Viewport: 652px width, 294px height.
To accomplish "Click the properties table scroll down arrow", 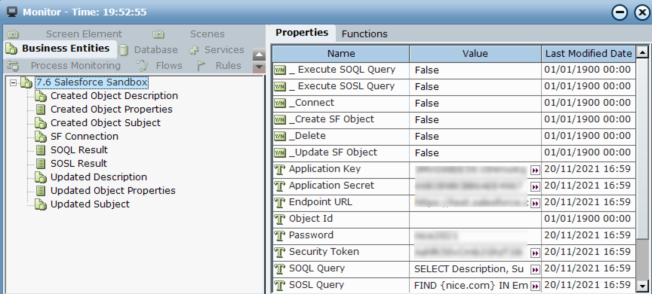I will [x=642, y=286].
